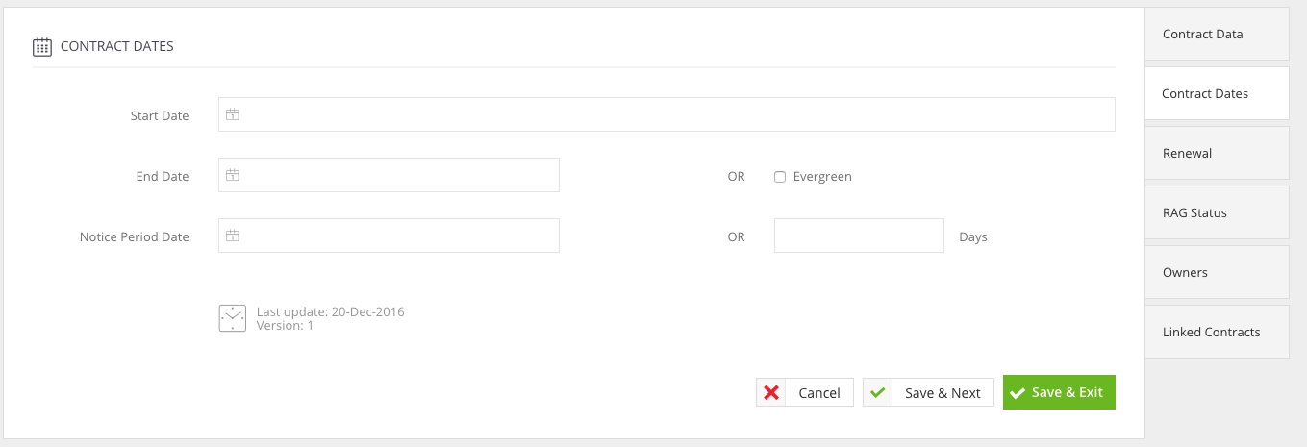The height and width of the screenshot is (447, 1307).
Task: Click the green checkmark on Save & Next
Action: [x=877, y=392]
